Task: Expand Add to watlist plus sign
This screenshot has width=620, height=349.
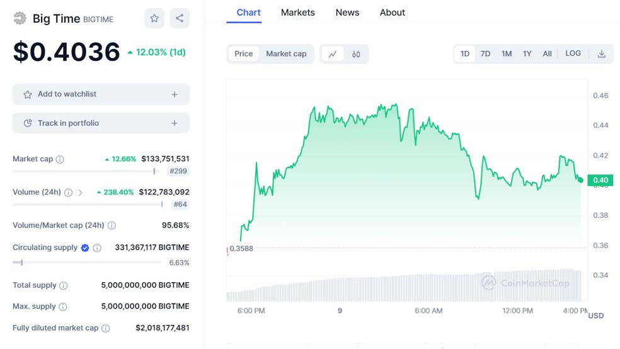Action: coord(175,94)
